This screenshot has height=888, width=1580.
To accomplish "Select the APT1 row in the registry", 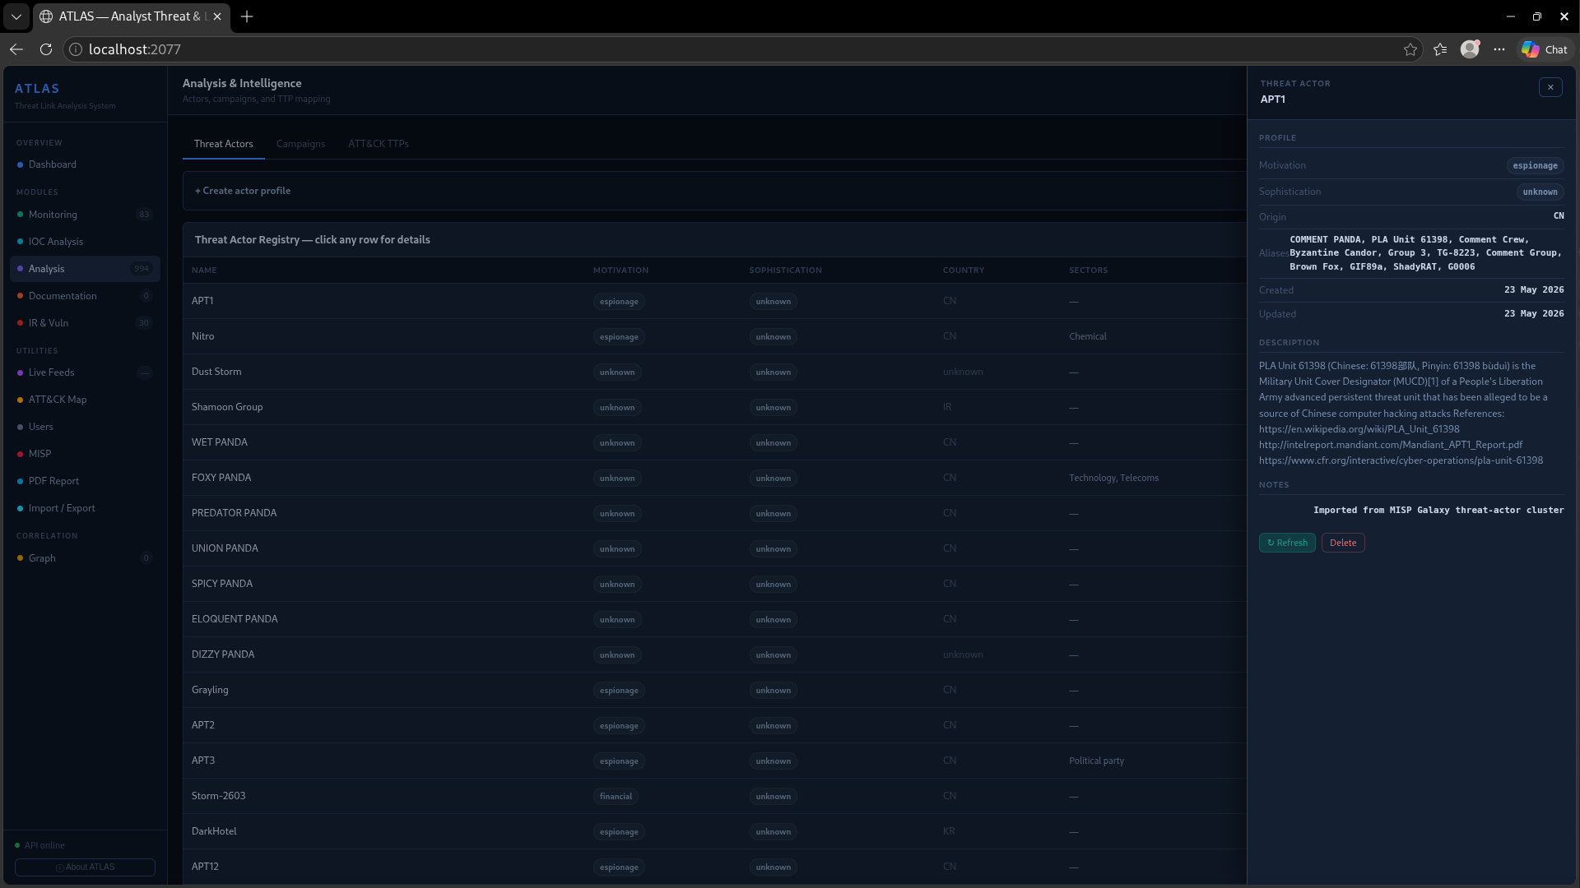I will [714, 301].
